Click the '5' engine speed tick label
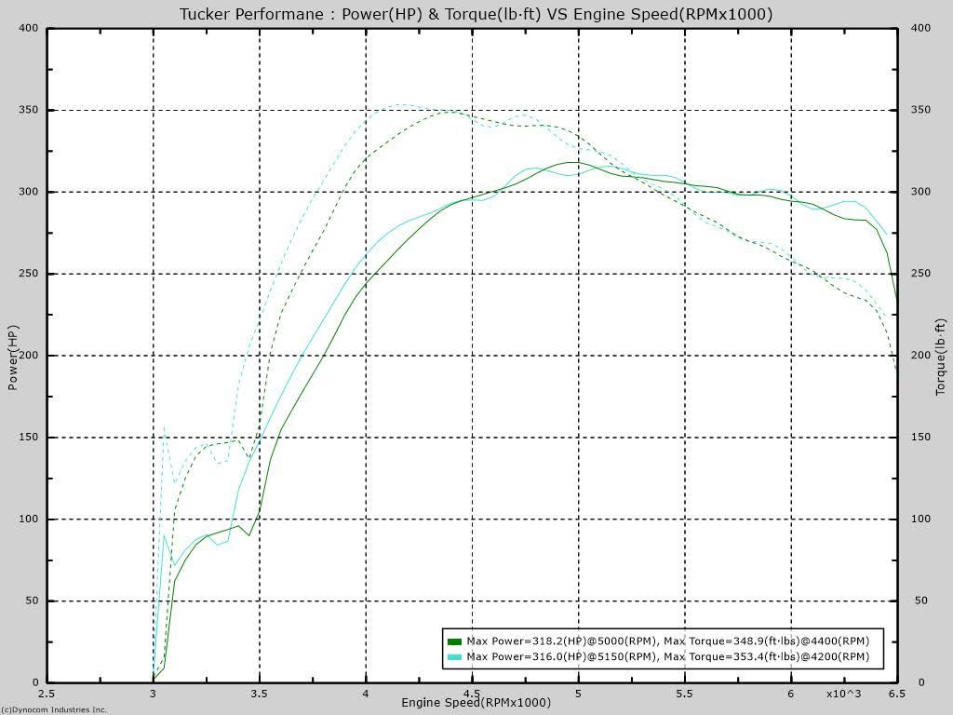This screenshot has height=715, width=953. (579, 694)
